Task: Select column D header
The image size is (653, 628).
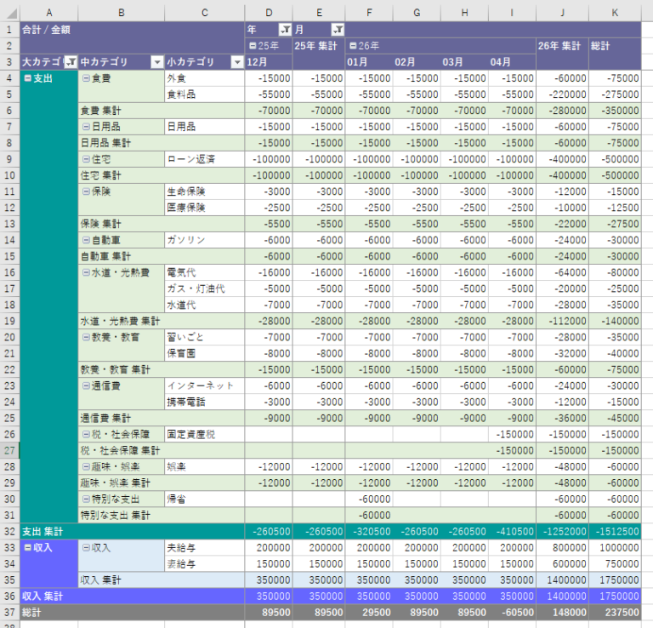Action: 269,13
